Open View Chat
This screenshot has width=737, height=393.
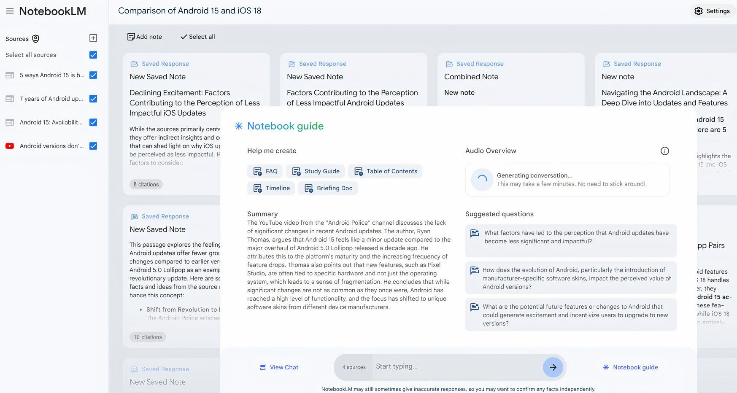[x=279, y=367]
